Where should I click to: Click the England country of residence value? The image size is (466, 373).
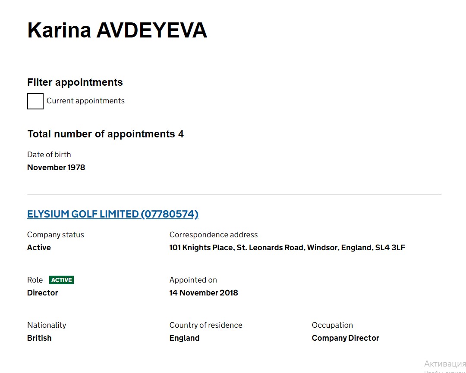pyautogui.click(x=184, y=338)
